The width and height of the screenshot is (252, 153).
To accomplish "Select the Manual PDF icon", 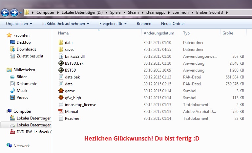I will tap(61, 111).
